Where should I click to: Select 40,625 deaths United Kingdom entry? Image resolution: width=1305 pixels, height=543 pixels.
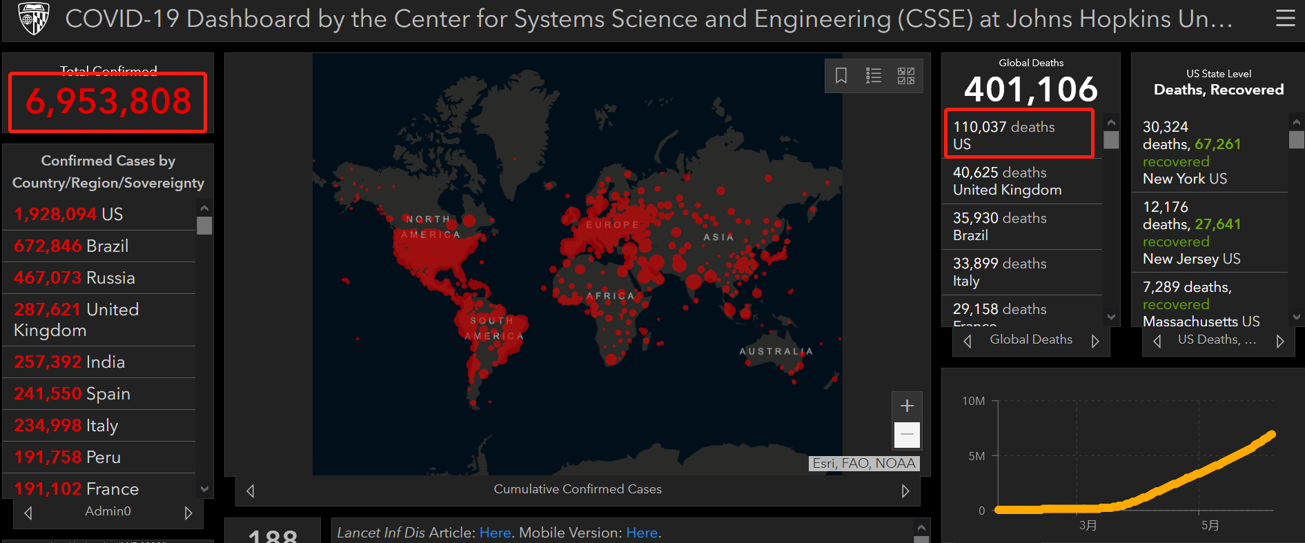1022,181
